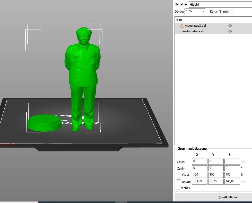
Task: Open the Destekler supports dropdown
Action: coord(220,4)
